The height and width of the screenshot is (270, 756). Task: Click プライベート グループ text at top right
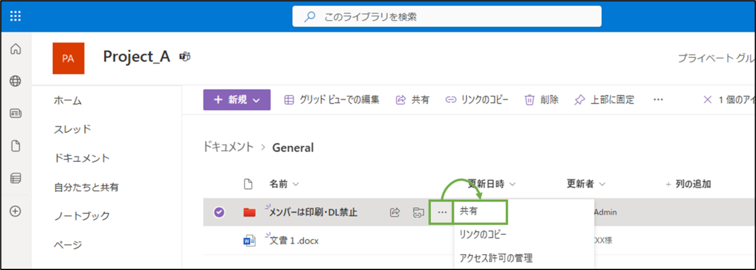716,58
